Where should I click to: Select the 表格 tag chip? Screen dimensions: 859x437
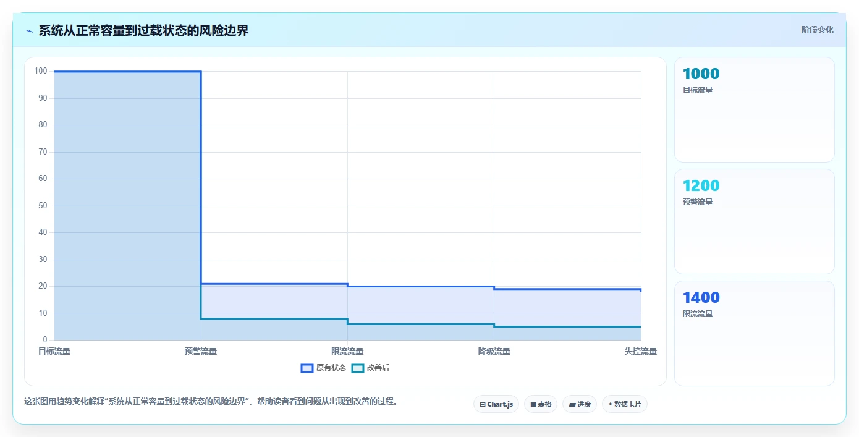(x=541, y=404)
